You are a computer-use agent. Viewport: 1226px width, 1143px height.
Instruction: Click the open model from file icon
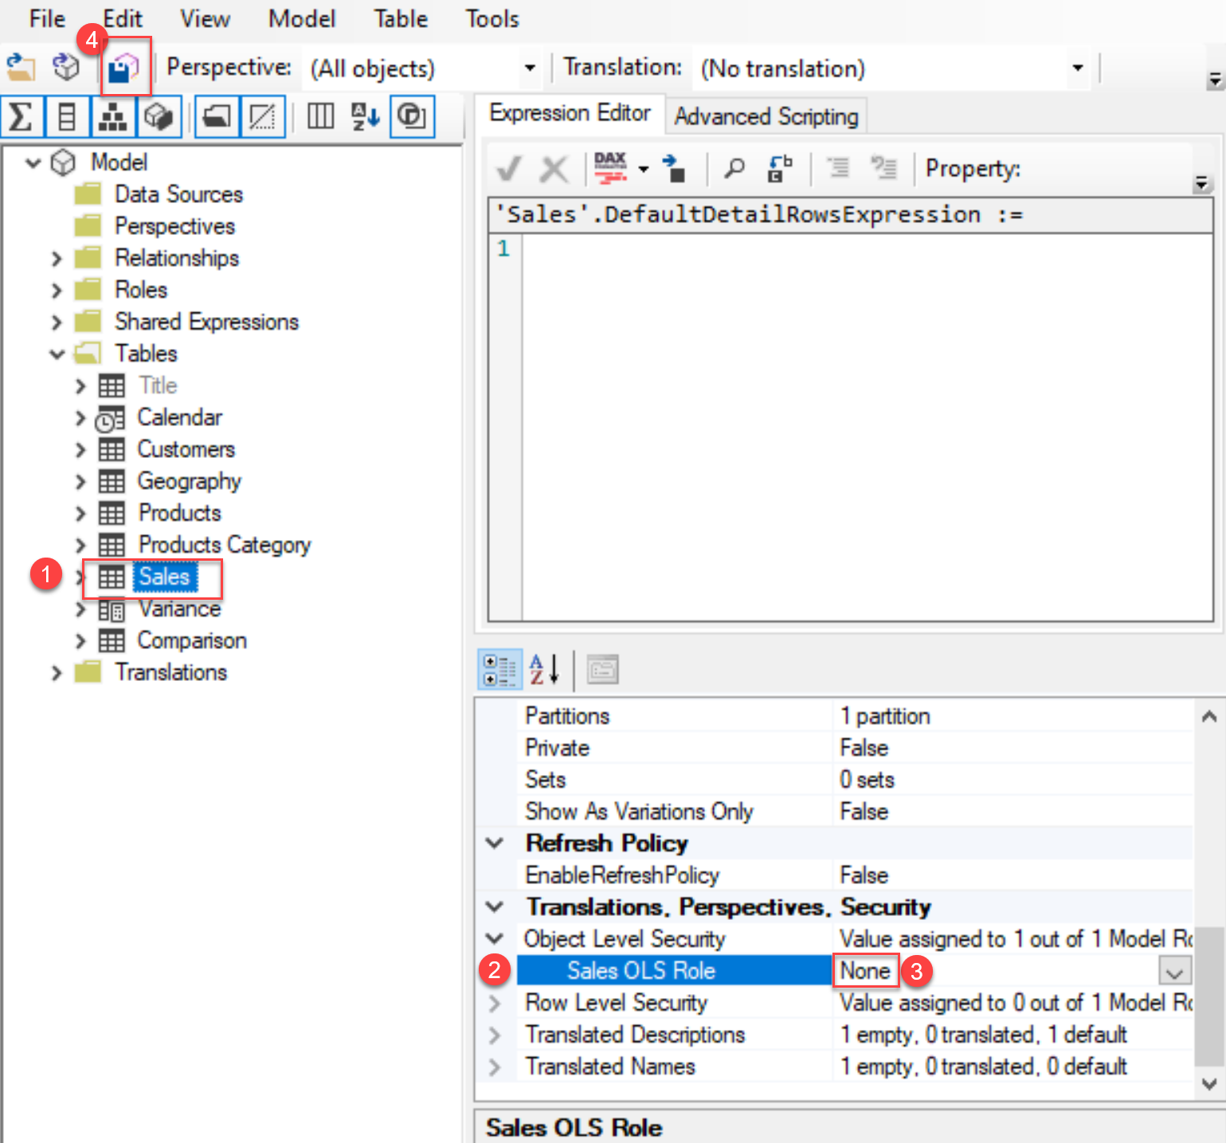22,69
